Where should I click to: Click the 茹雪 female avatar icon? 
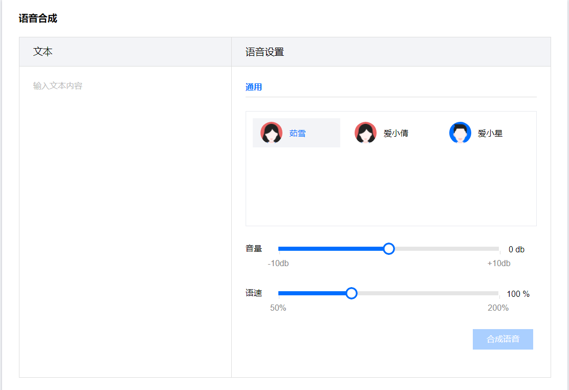[x=271, y=133]
